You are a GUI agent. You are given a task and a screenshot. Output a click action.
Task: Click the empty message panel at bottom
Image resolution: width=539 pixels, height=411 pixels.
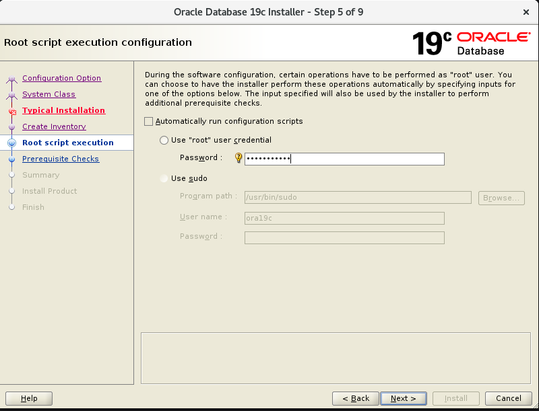click(336, 358)
